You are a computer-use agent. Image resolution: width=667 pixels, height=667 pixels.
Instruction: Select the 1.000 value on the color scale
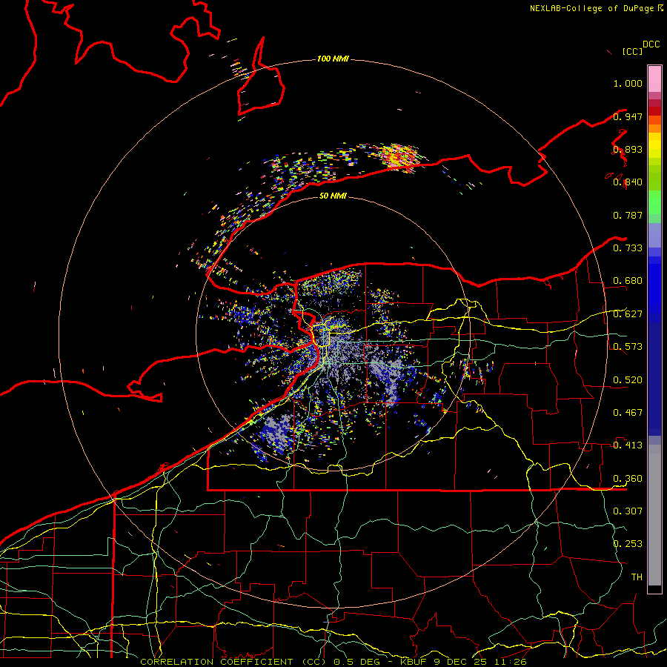coord(628,83)
